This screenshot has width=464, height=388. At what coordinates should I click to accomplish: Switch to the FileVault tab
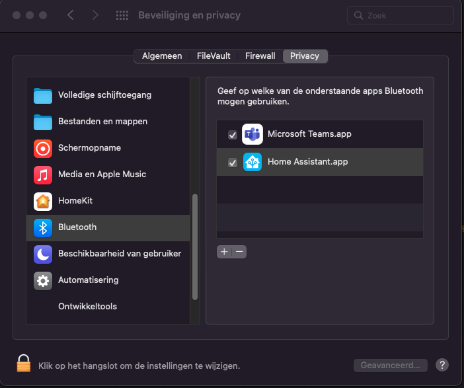tap(213, 56)
